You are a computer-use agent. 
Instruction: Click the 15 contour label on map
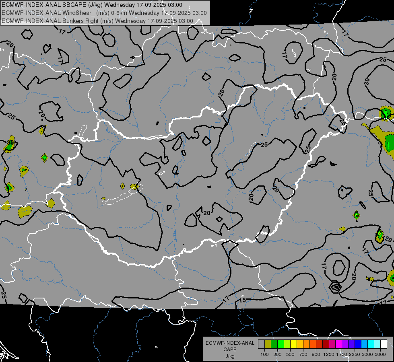point(242,300)
